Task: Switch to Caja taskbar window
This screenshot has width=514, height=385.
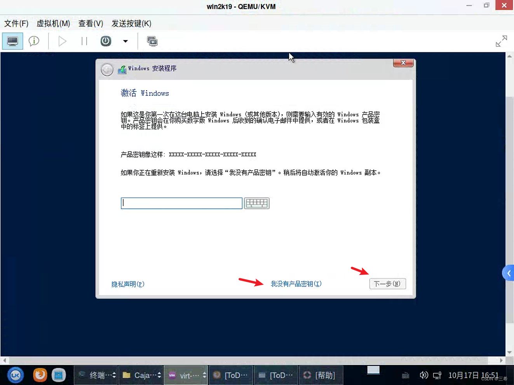Action: point(141,375)
